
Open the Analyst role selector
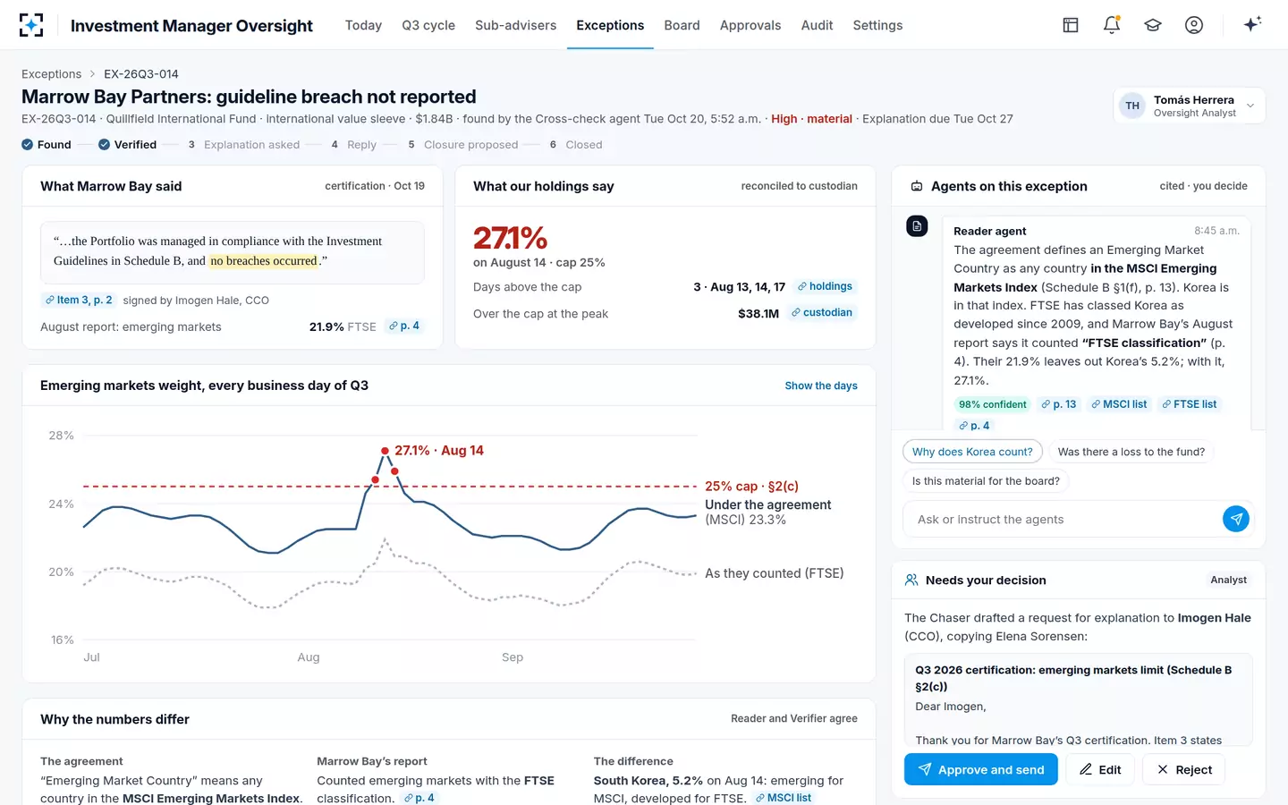coord(1228,580)
